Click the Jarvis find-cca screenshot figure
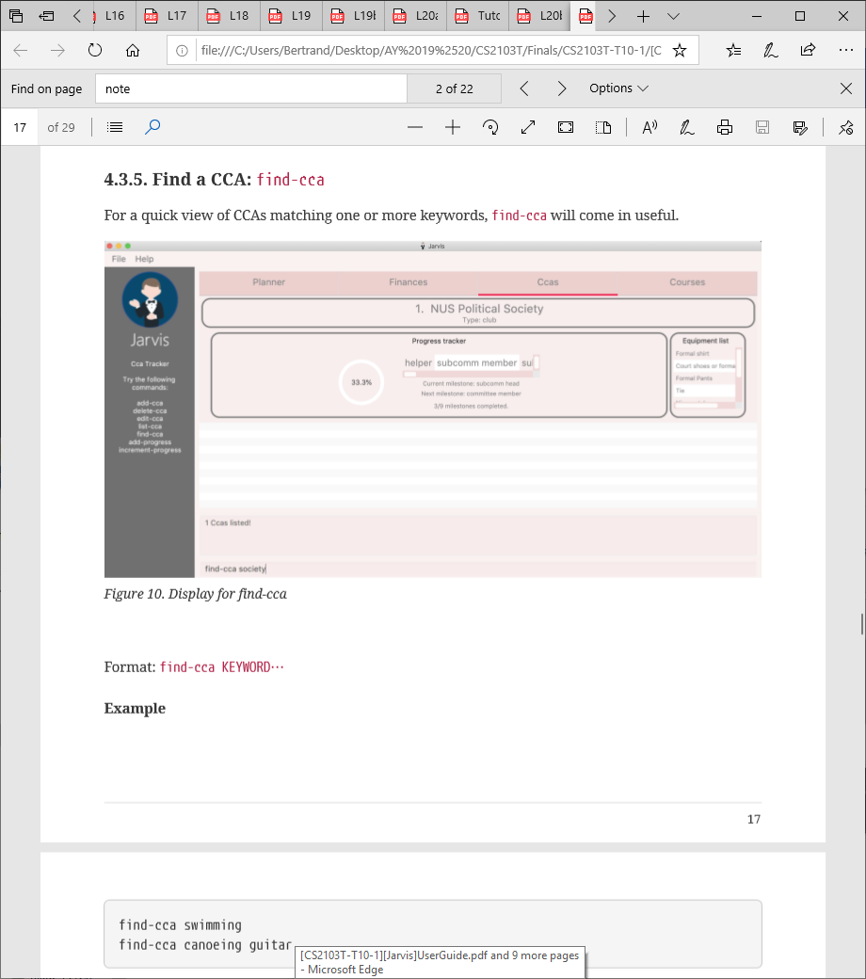Image resolution: width=866 pixels, height=979 pixels. pos(433,409)
